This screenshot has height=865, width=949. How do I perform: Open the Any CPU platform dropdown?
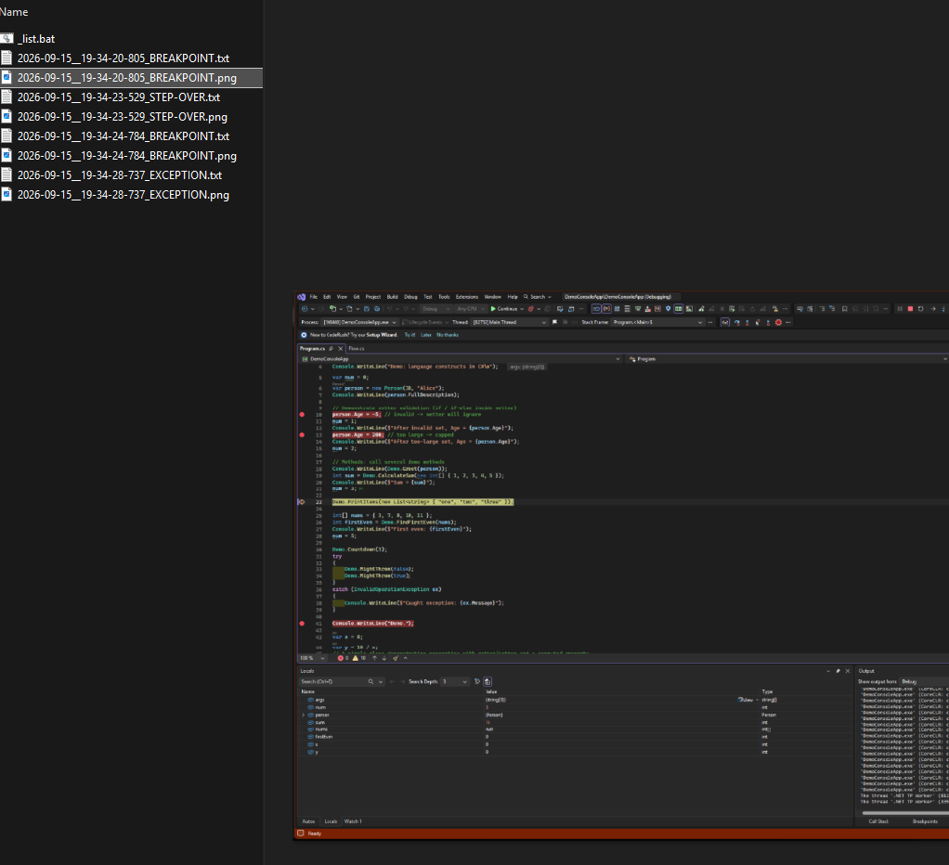pos(471,308)
